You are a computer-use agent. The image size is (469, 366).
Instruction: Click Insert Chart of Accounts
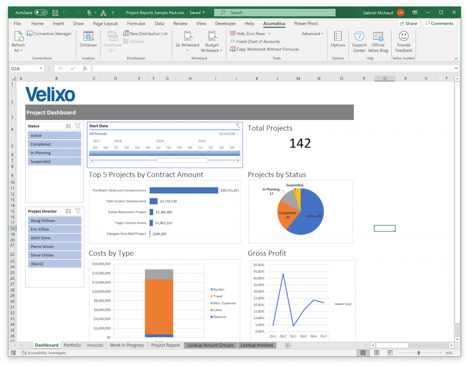click(255, 41)
